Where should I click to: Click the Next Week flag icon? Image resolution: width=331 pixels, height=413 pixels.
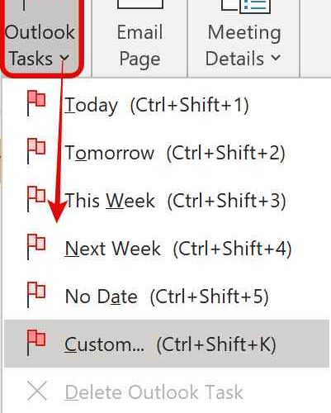(x=36, y=247)
